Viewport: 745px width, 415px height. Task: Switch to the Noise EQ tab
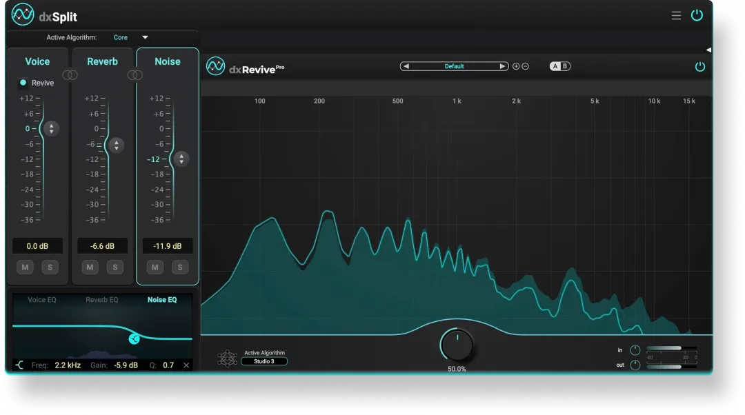[162, 300]
